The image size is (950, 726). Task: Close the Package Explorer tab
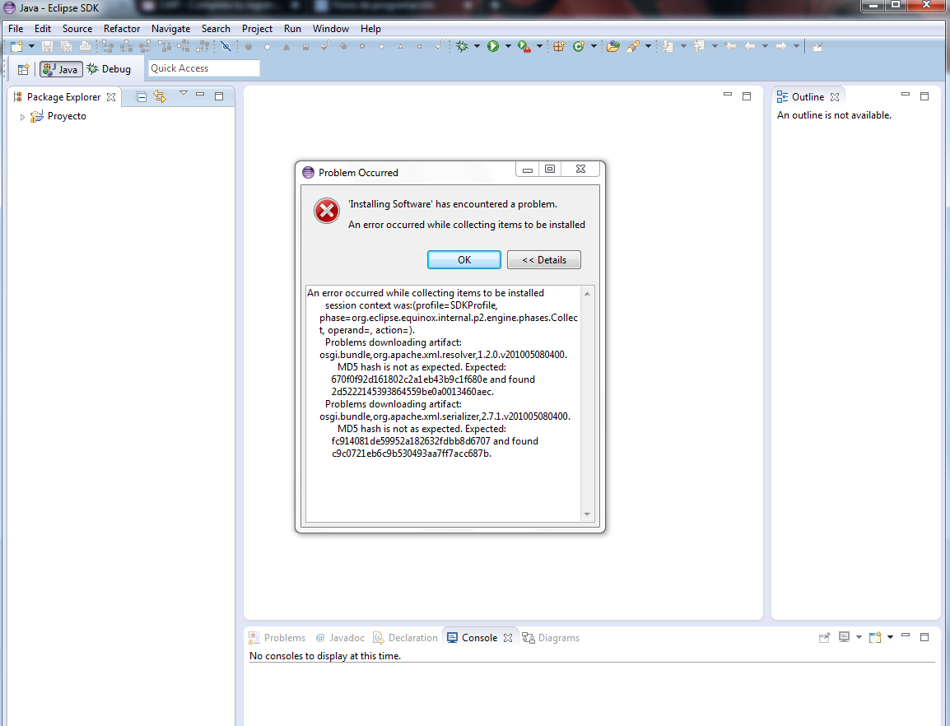click(111, 97)
